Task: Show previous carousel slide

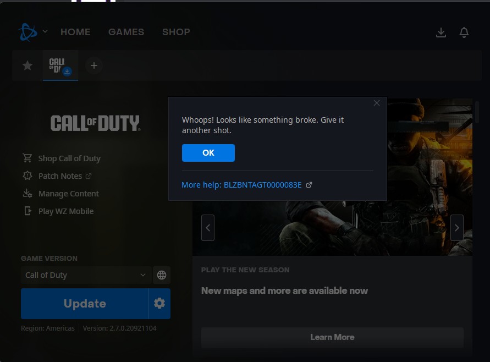Action: coord(208,228)
